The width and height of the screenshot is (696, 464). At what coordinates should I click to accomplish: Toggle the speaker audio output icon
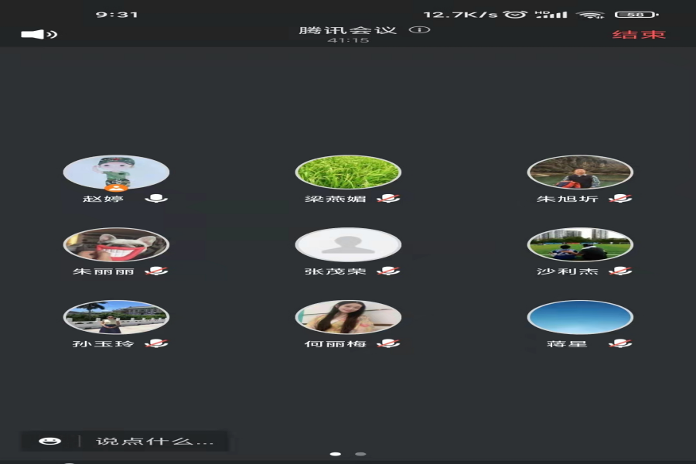coord(39,34)
